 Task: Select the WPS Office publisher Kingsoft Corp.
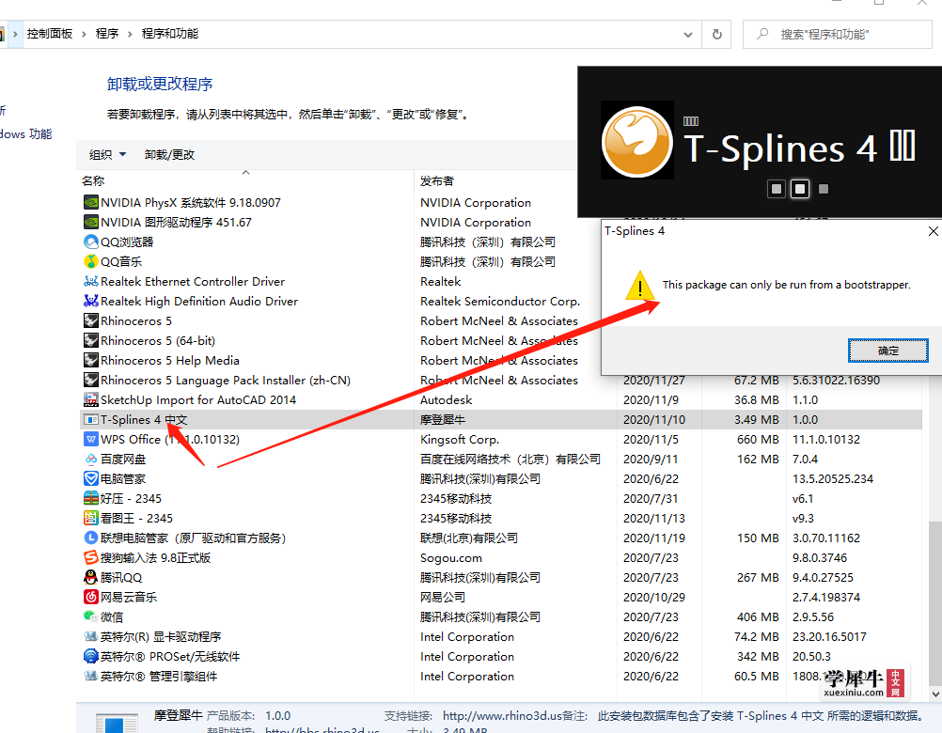coord(460,440)
